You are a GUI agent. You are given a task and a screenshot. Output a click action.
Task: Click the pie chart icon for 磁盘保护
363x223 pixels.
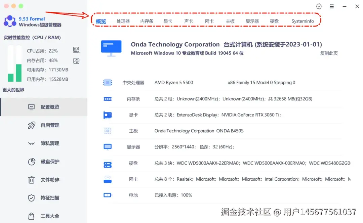[32, 162]
